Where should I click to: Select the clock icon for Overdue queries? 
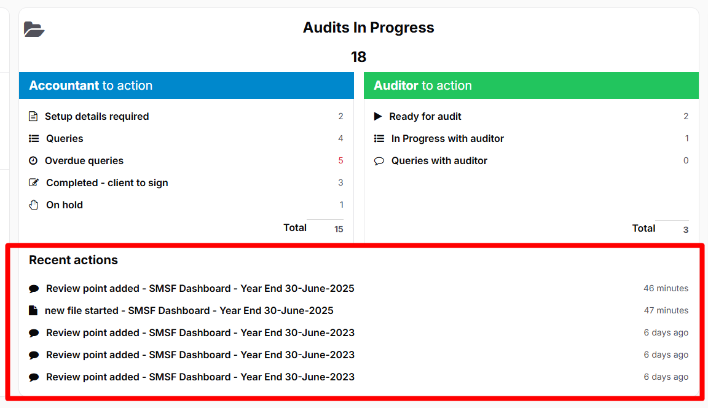pos(33,160)
